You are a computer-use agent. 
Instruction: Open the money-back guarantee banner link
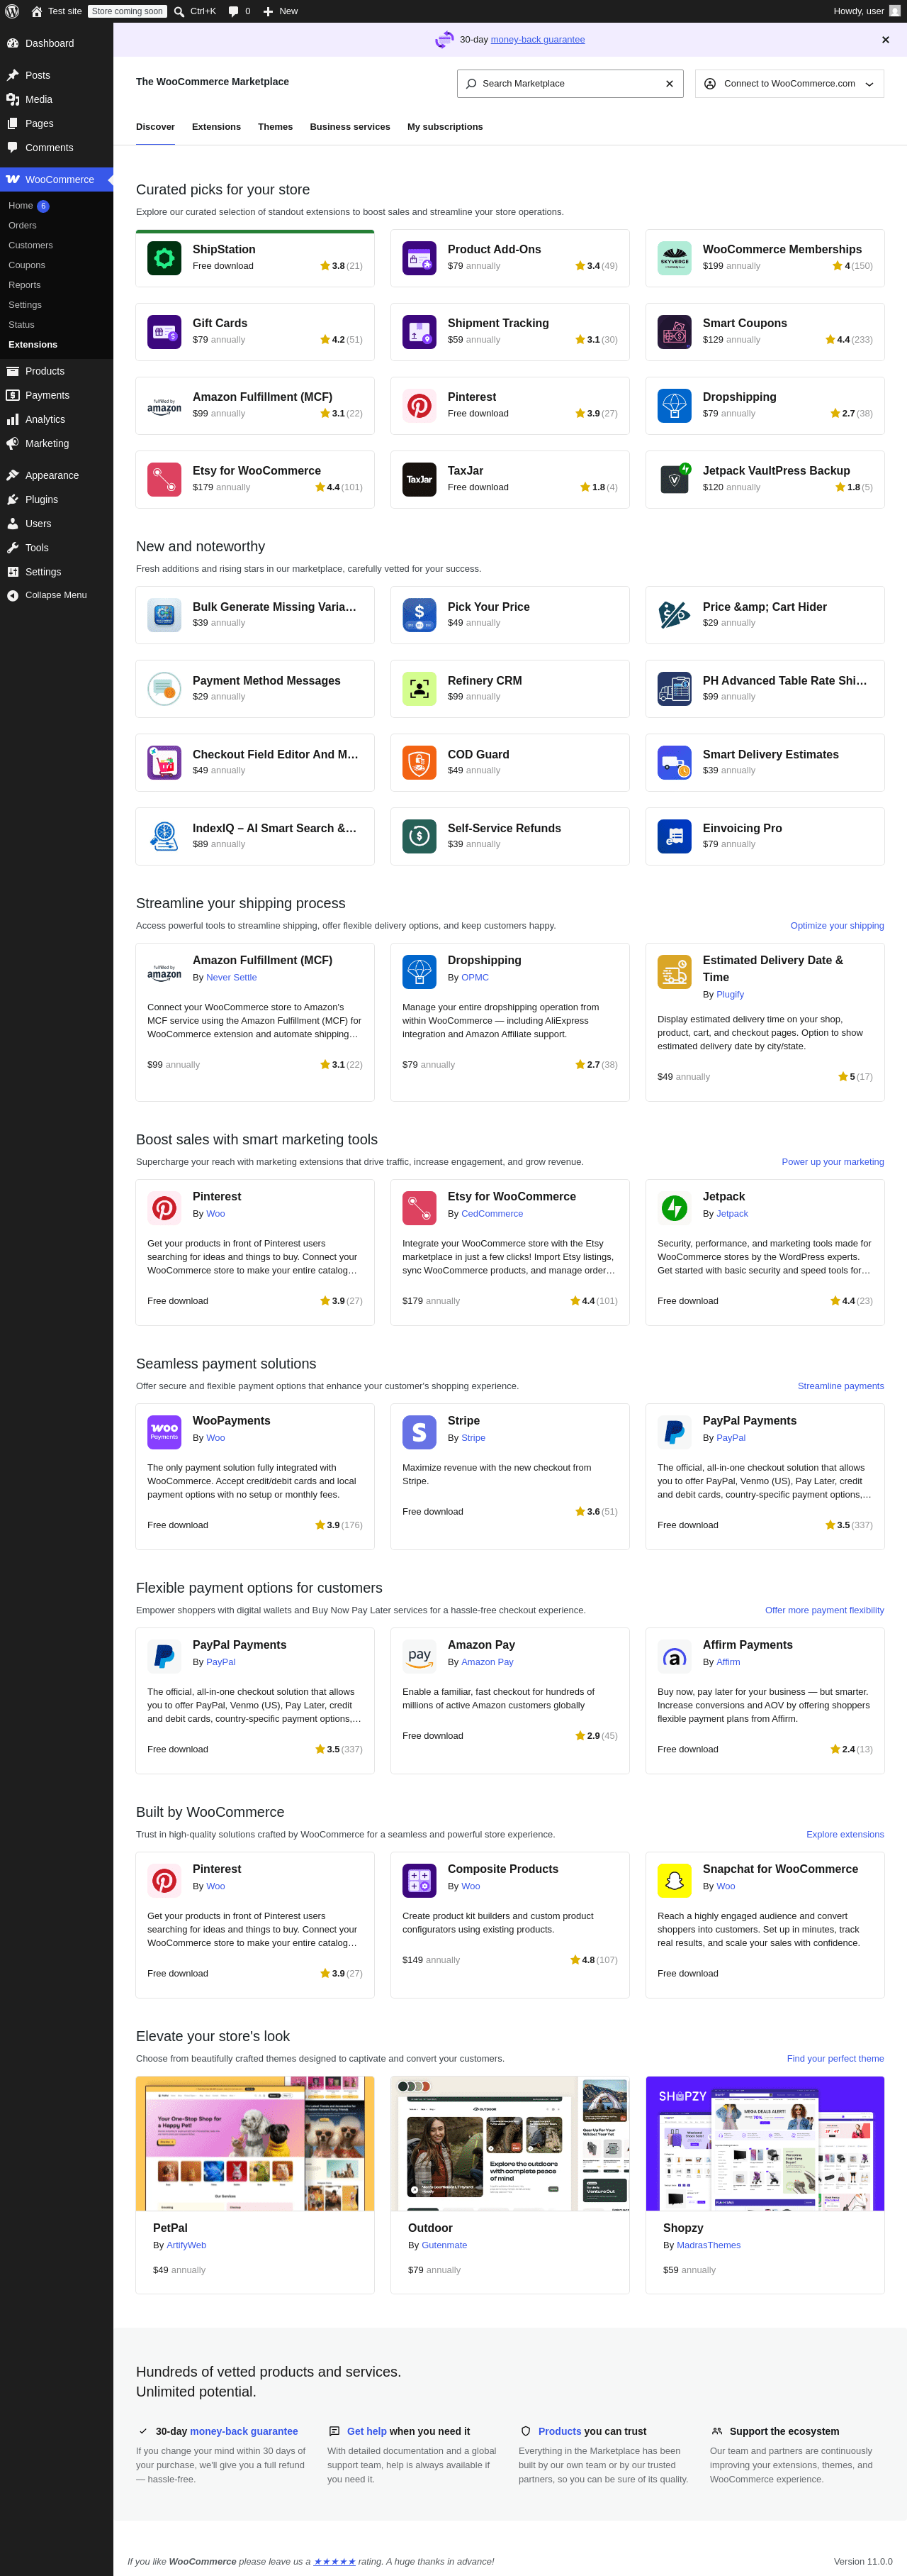tap(537, 40)
